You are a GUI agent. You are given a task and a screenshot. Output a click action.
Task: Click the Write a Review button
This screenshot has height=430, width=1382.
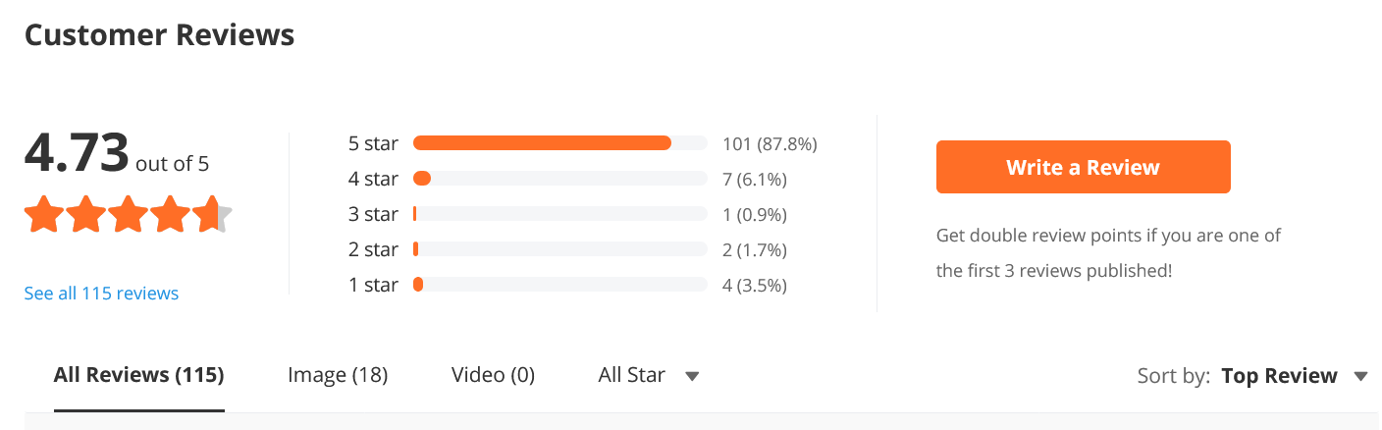pyautogui.click(x=1083, y=167)
